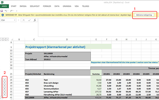Switch to the TILLÄGG ribbon tab
The image size is (159, 100).
tap(86, 6)
